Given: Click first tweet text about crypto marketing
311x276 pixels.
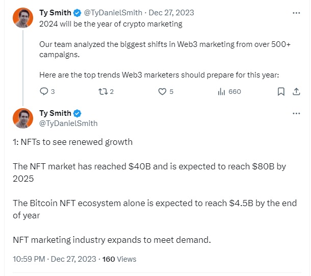Looking at the screenshot, I should (111, 24).
